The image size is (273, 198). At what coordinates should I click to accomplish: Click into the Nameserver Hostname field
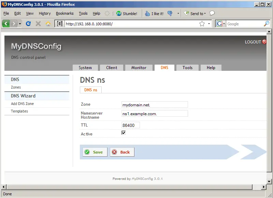[155, 114]
